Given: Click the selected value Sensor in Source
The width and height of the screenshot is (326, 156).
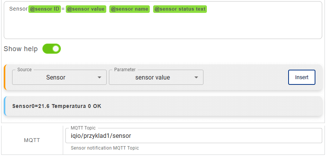Looking at the screenshot, I should tap(56, 77).
